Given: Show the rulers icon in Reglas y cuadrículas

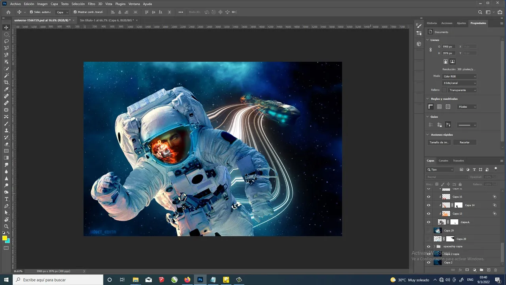Looking at the screenshot, I should click(431, 107).
